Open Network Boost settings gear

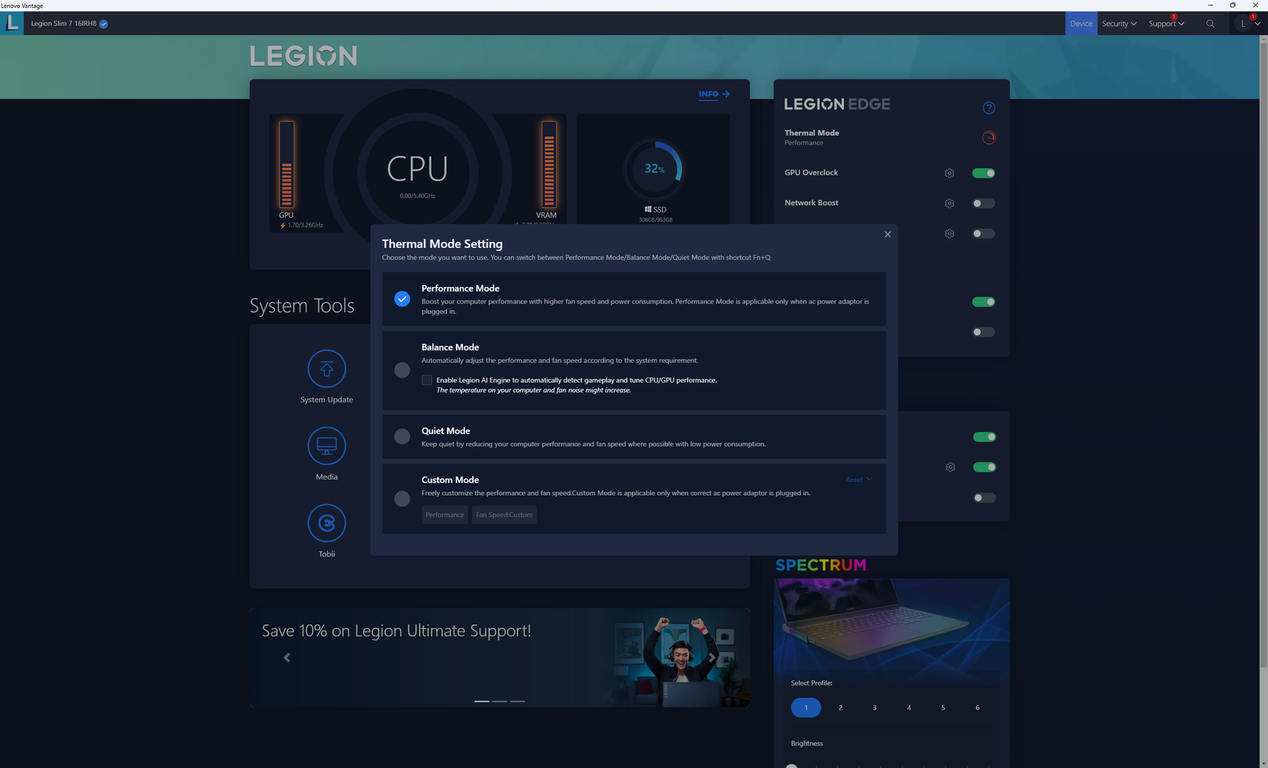point(949,203)
